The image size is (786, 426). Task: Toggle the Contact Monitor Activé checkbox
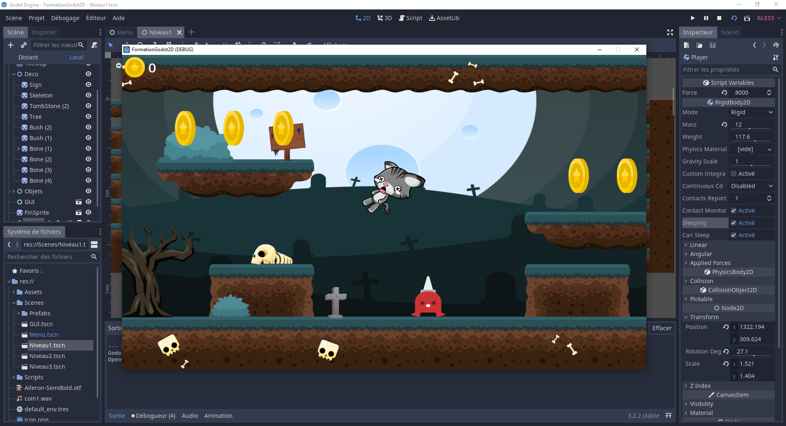734,211
